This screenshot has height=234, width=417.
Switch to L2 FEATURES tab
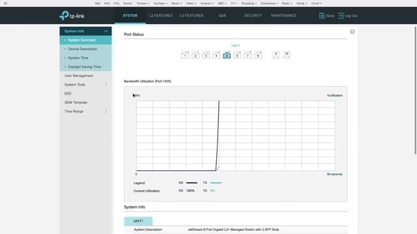161,16
